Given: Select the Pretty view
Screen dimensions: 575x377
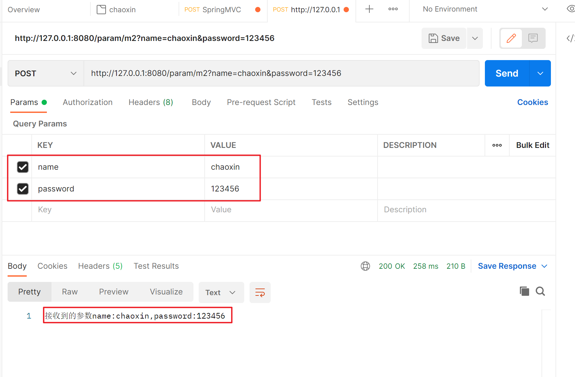Looking at the screenshot, I should 29,292.
